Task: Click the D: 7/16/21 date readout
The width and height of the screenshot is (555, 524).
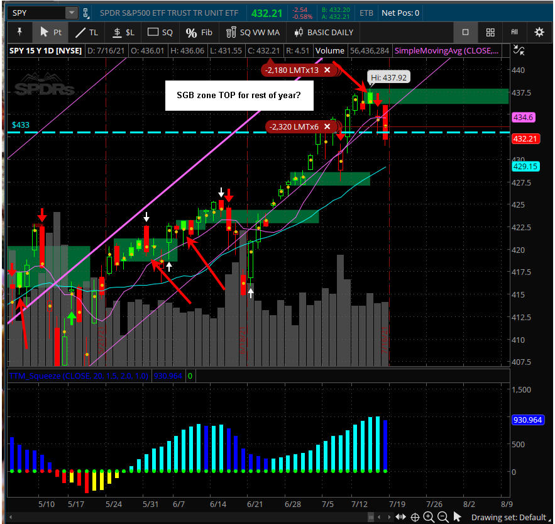Action: coord(106,51)
